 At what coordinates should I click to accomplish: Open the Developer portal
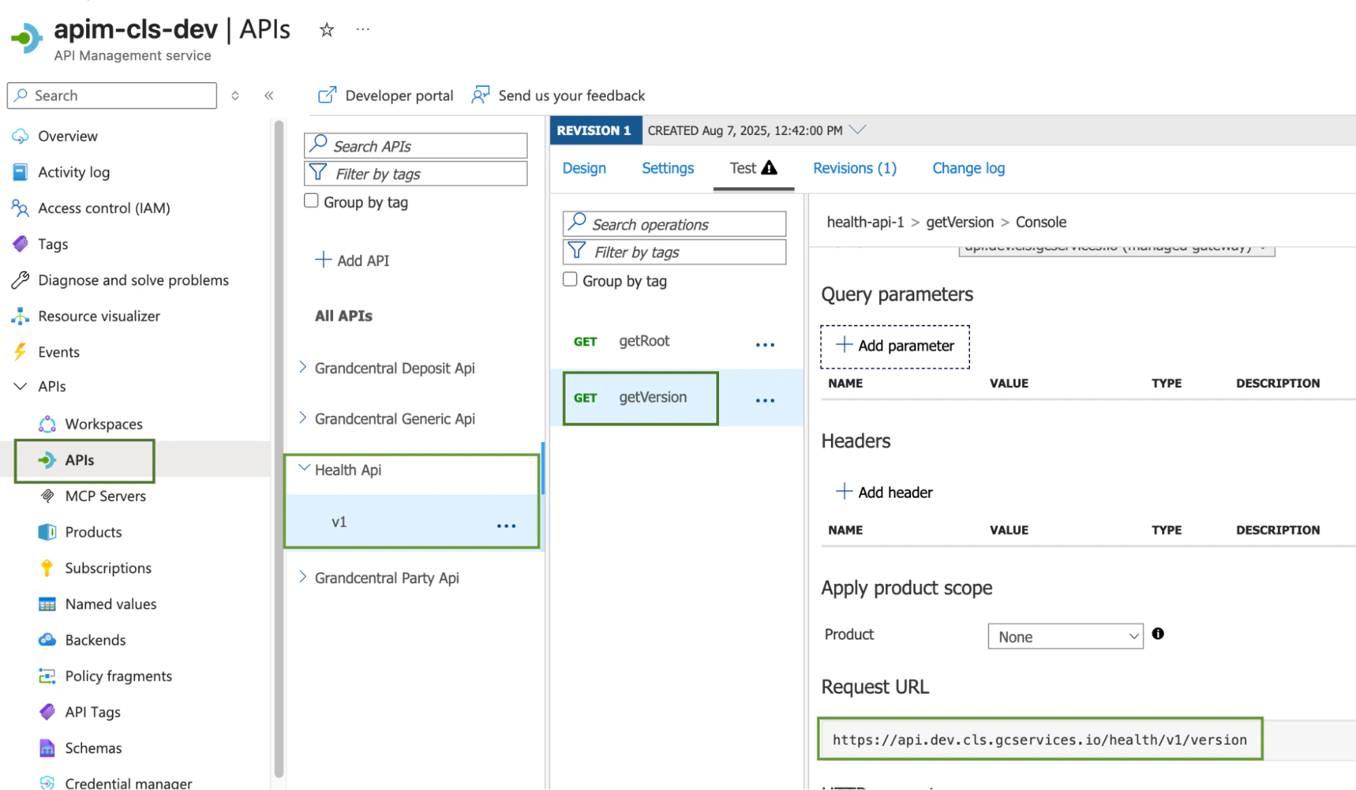pos(385,95)
